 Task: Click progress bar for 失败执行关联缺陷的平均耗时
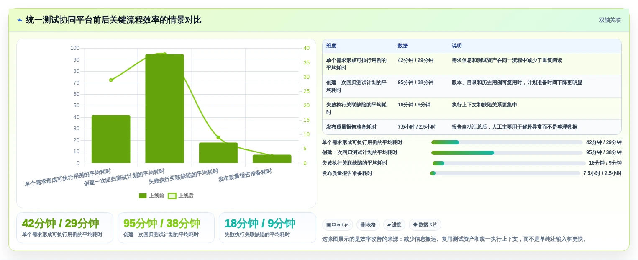point(509,163)
